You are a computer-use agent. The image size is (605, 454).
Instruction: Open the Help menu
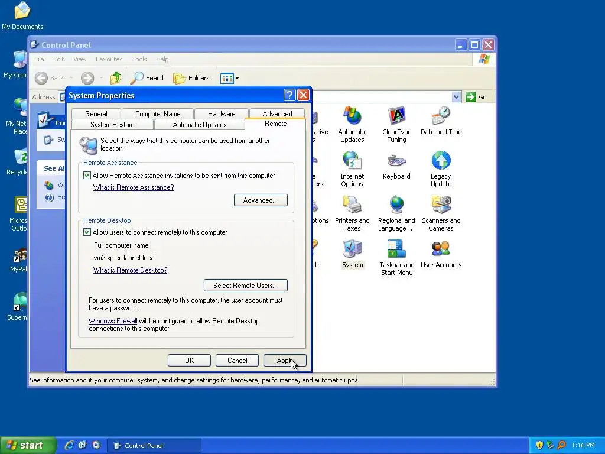(162, 59)
